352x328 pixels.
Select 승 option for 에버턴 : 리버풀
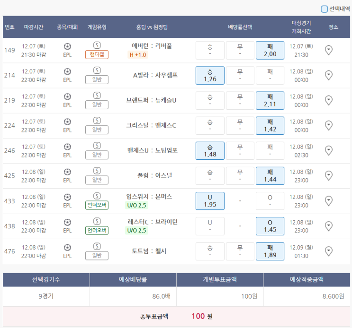coord(210,51)
